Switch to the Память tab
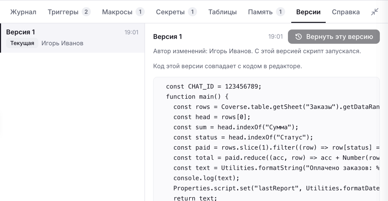388x201 pixels. point(267,12)
